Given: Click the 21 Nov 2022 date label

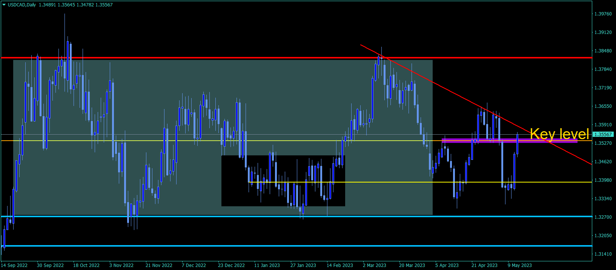Looking at the screenshot, I should coord(159,265).
